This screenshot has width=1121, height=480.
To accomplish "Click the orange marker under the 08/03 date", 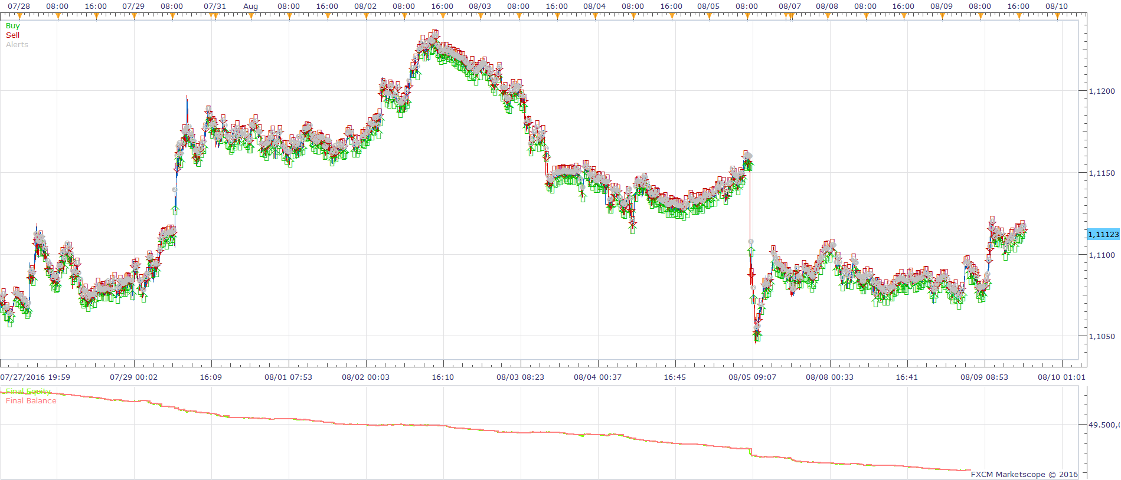I will click(481, 17).
